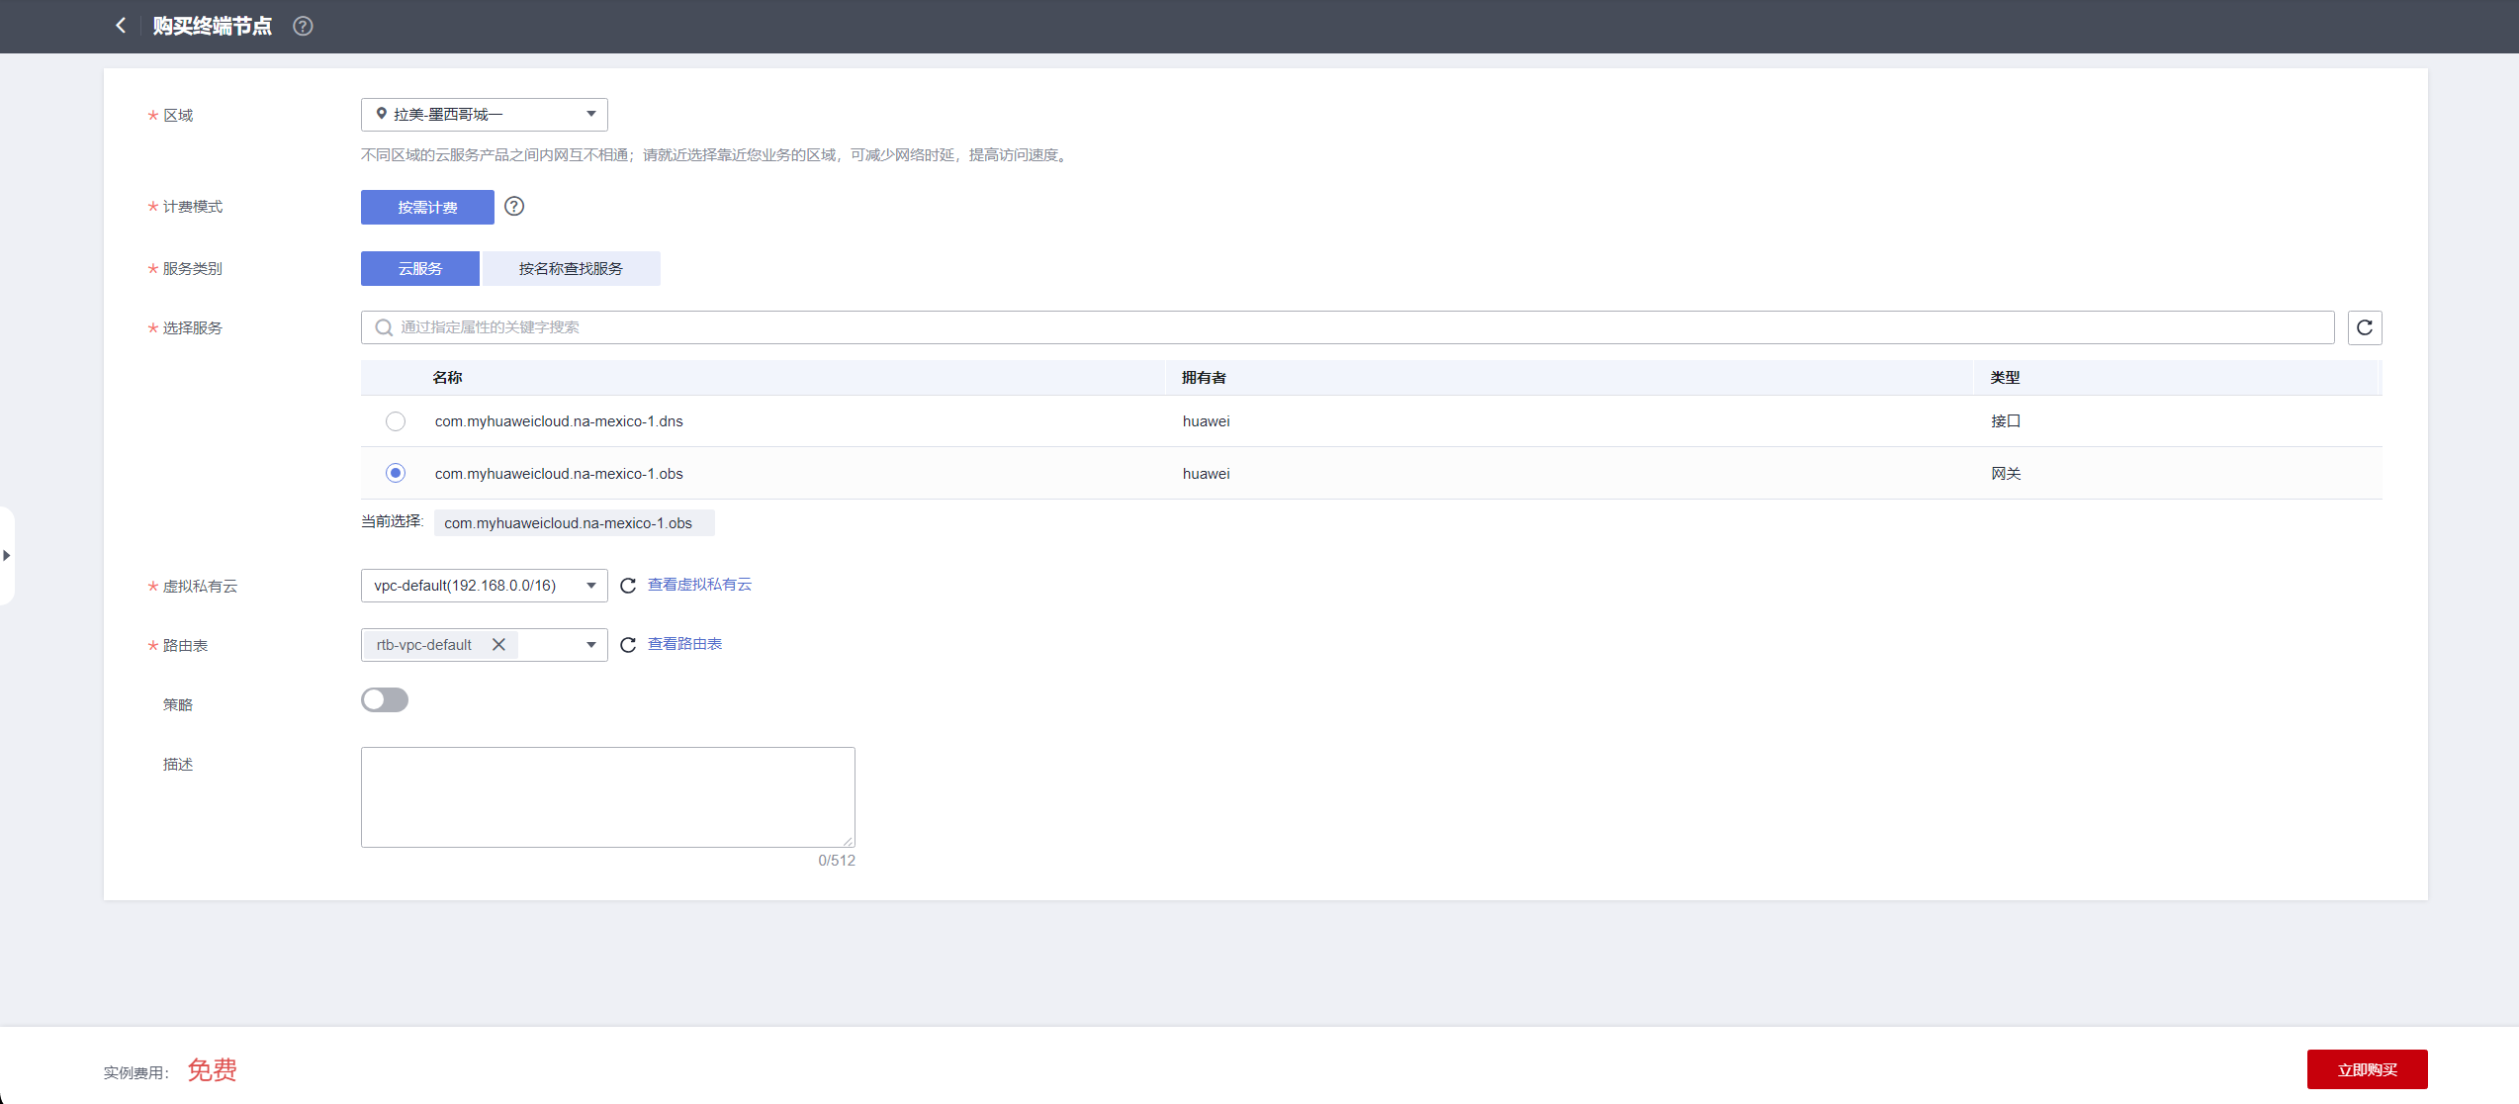Image resolution: width=2519 pixels, height=1104 pixels.
Task: Click the 0/512 character counter
Action: click(x=837, y=861)
